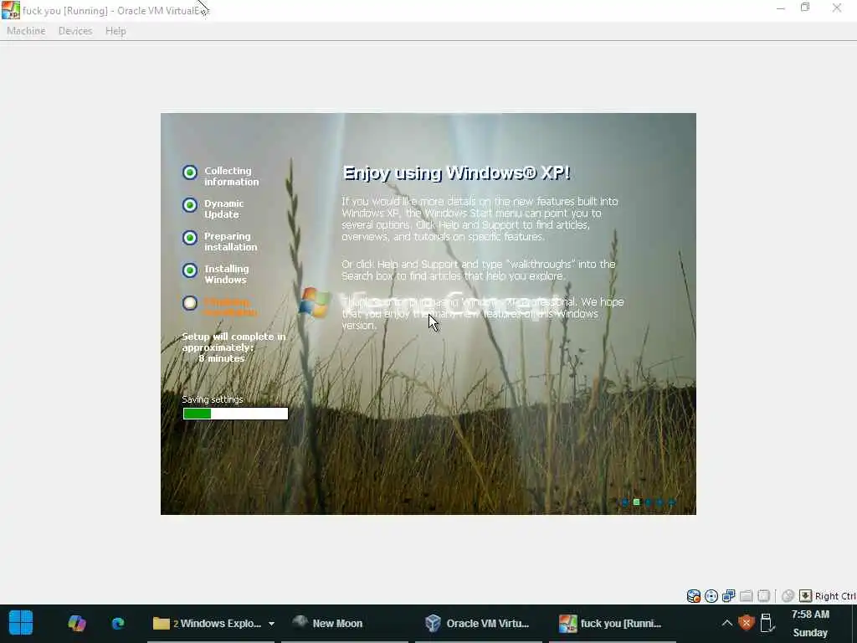Click the optical drive status icon
This screenshot has width=857, height=643.
pos(711,596)
